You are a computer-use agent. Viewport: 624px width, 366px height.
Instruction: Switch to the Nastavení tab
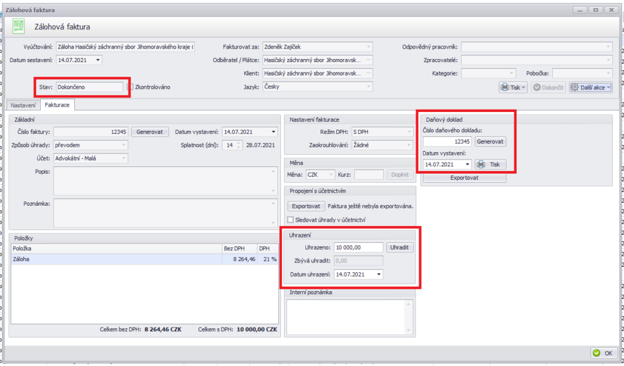pos(23,105)
